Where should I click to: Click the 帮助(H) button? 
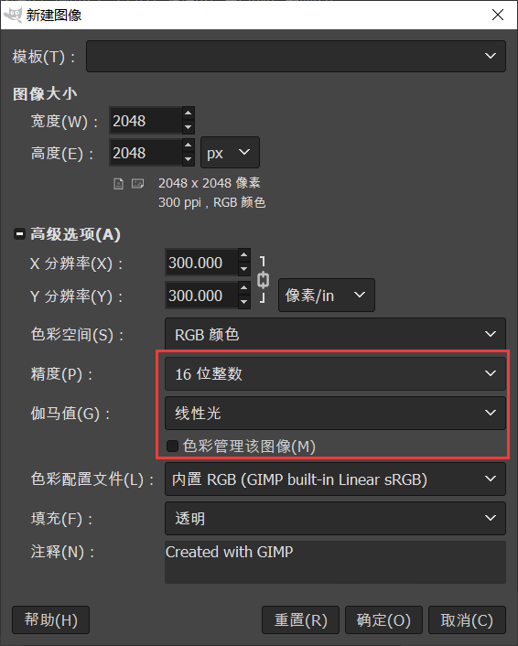point(50,619)
